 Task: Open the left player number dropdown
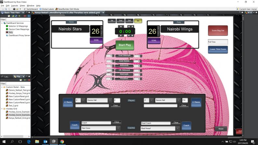click(83, 100)
